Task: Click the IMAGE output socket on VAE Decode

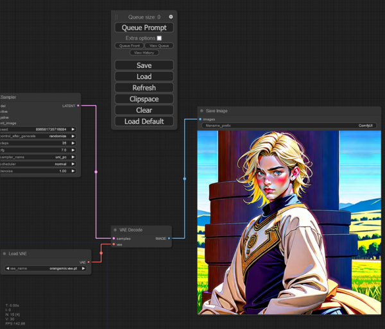Action: [x=169, y=238]
